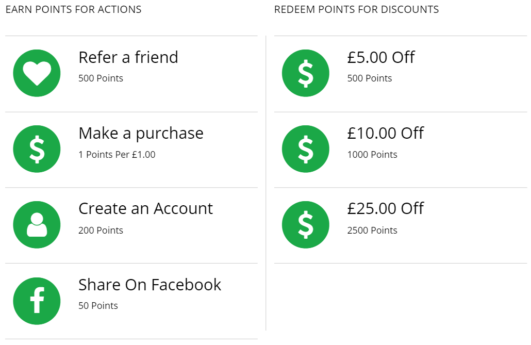Select the Make a purchase heading
This screenshot has width=531, height=345.
point(141,133)
